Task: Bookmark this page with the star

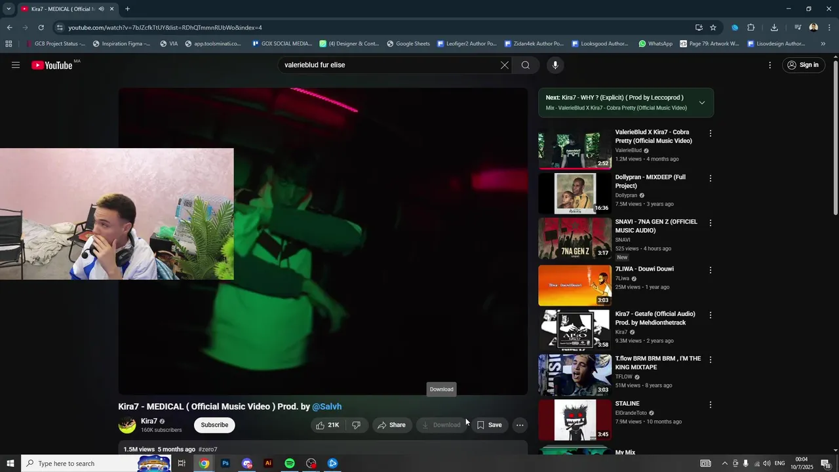Action: [x=713, y=28]
